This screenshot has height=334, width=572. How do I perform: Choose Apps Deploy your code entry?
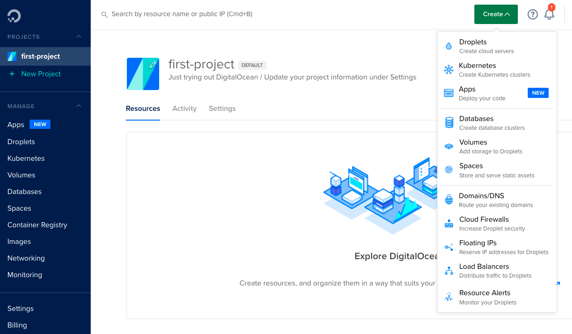(x=497, y=93)
